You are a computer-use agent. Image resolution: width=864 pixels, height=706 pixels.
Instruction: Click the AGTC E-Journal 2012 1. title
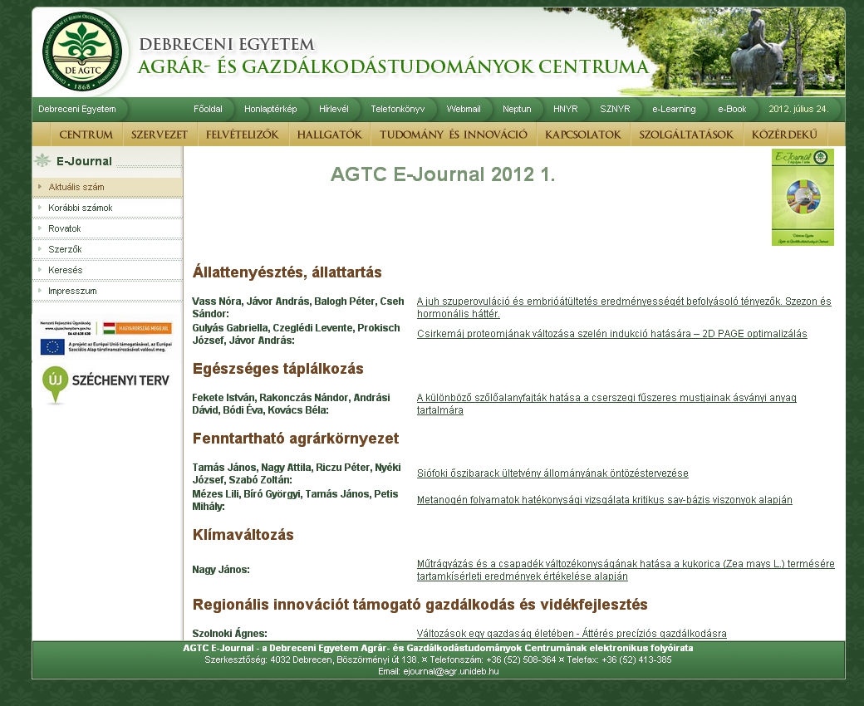tap(443, 174)
